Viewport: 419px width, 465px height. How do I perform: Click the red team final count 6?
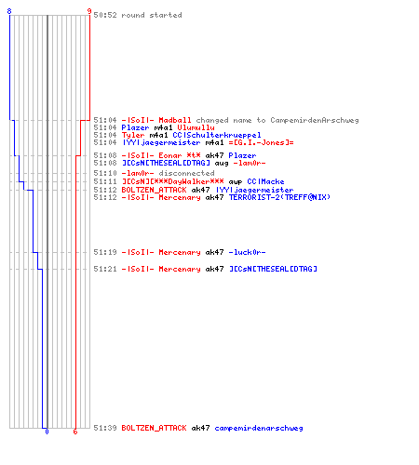[75, 432]
